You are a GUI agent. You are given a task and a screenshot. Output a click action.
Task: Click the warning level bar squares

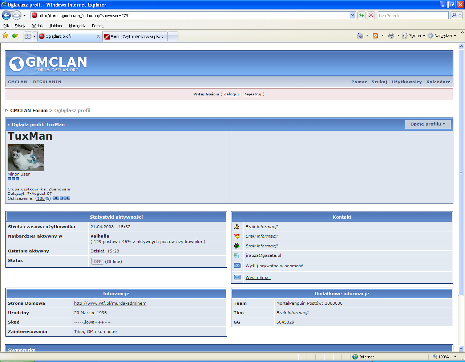[x=61, y=198]
